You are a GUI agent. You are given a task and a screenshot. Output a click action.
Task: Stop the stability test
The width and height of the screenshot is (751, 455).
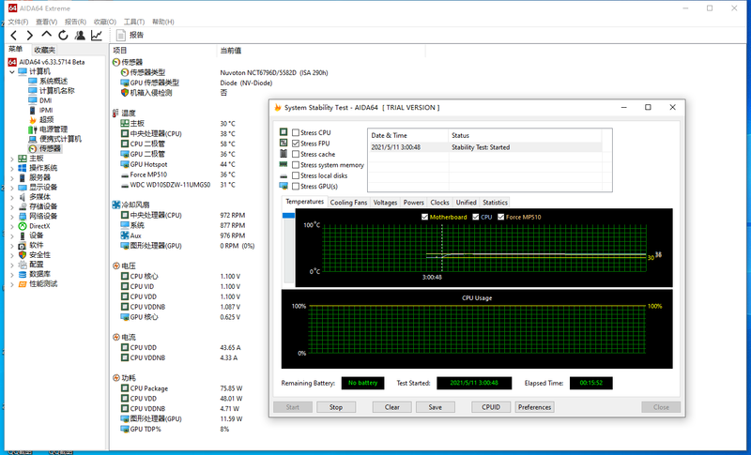tap(336, 407)
